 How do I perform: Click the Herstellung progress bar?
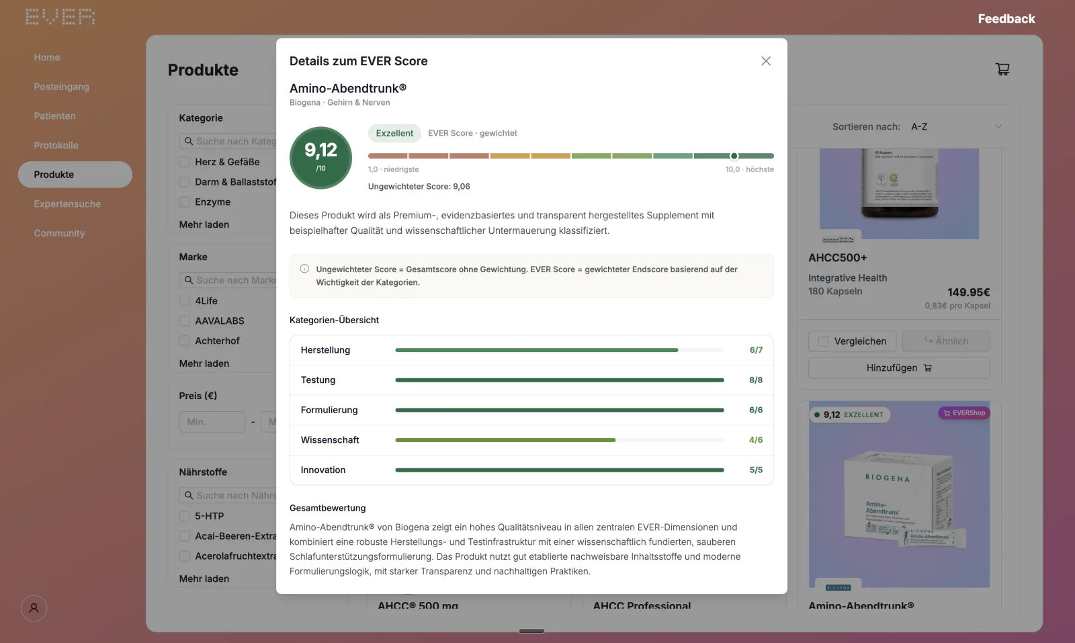[560, 350]
